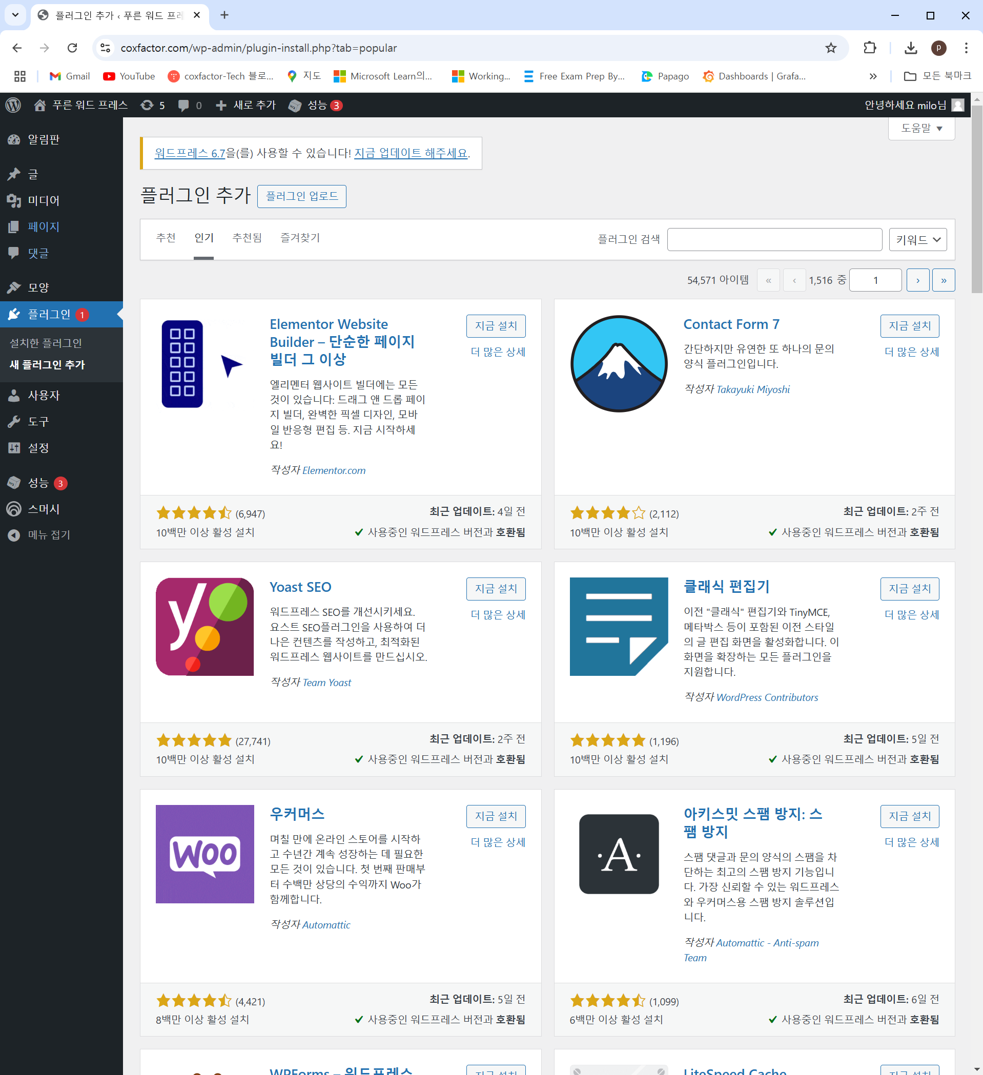
Task: Click the 클래식 편집기 plugin icon
Action: coord(619,627)
